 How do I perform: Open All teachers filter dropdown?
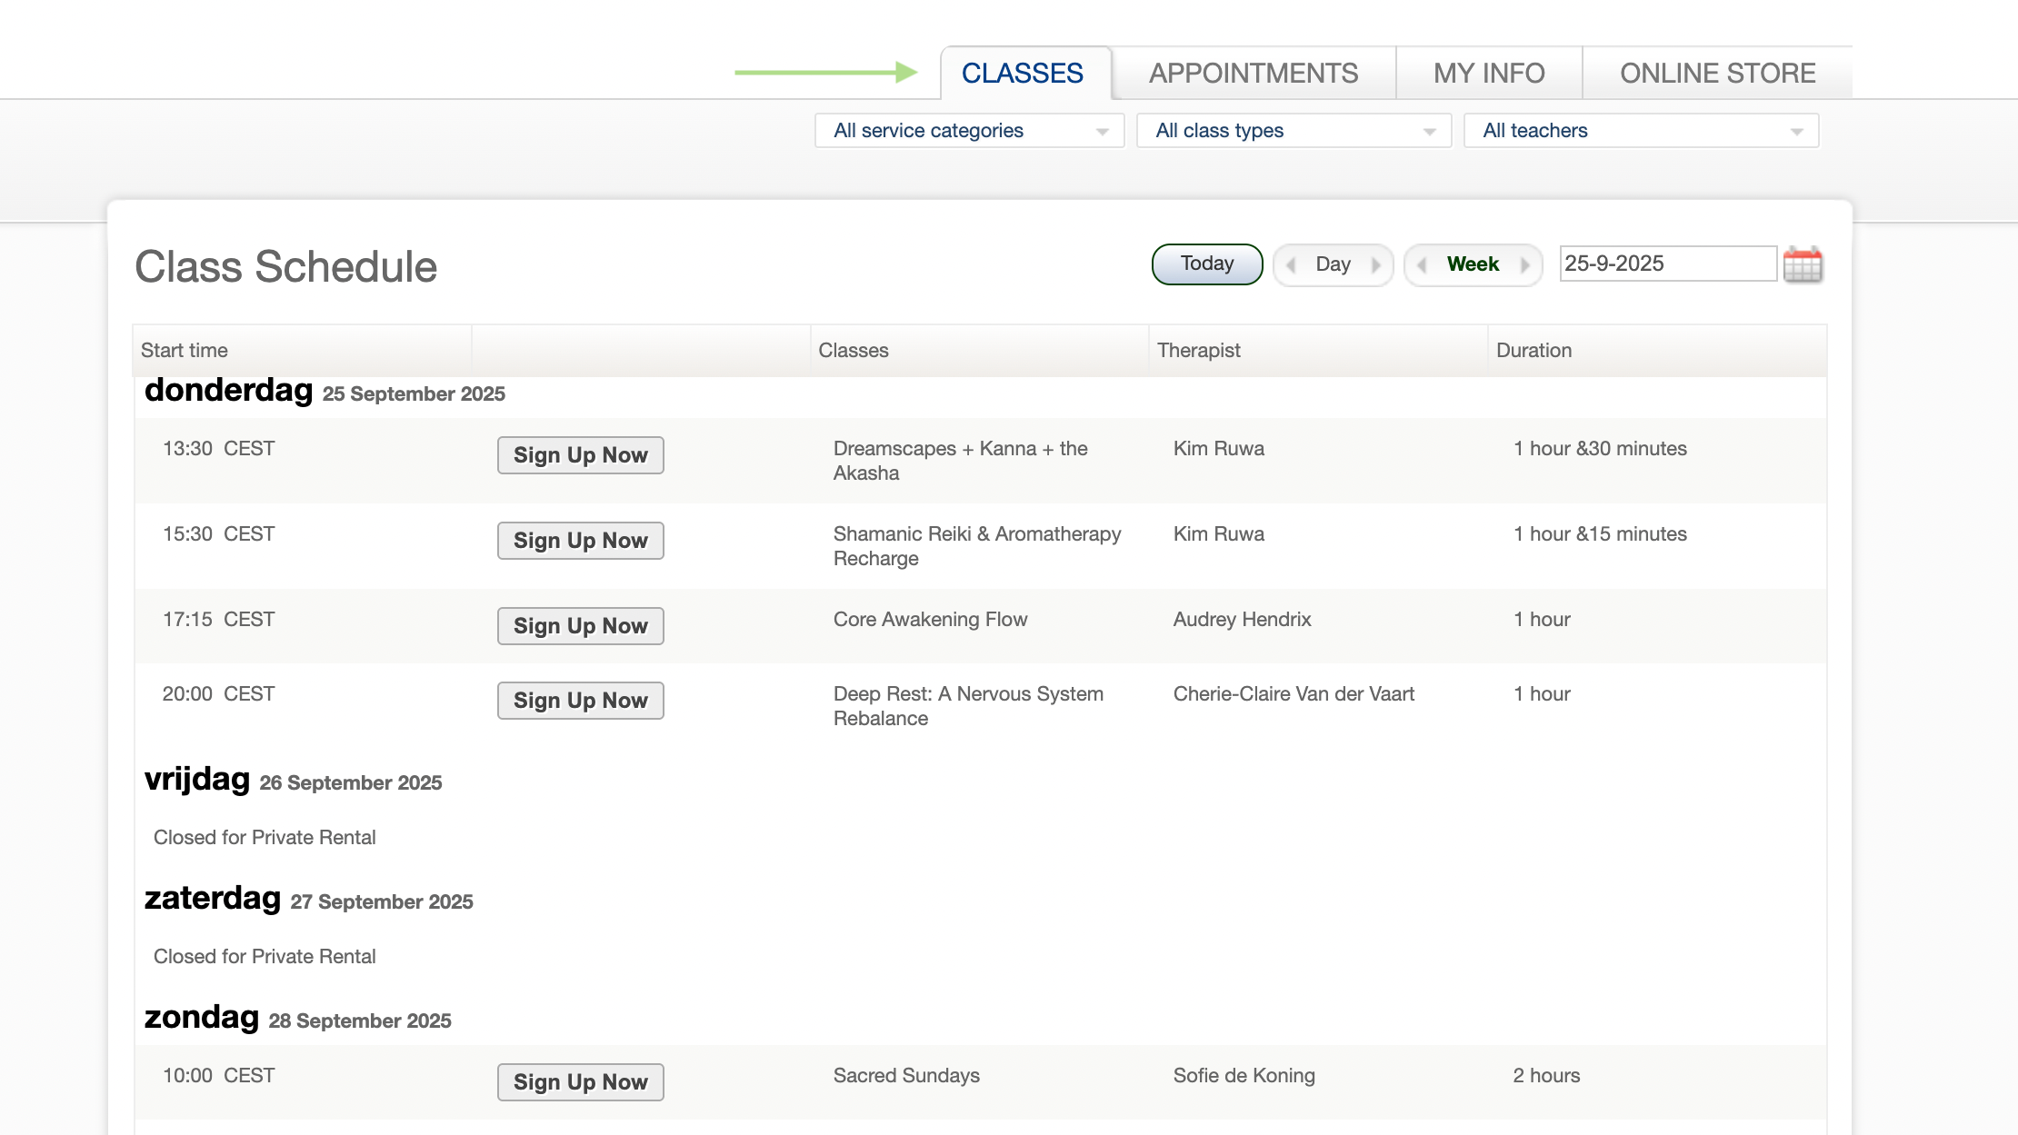pyautogui.click(x=1641, y=131)
